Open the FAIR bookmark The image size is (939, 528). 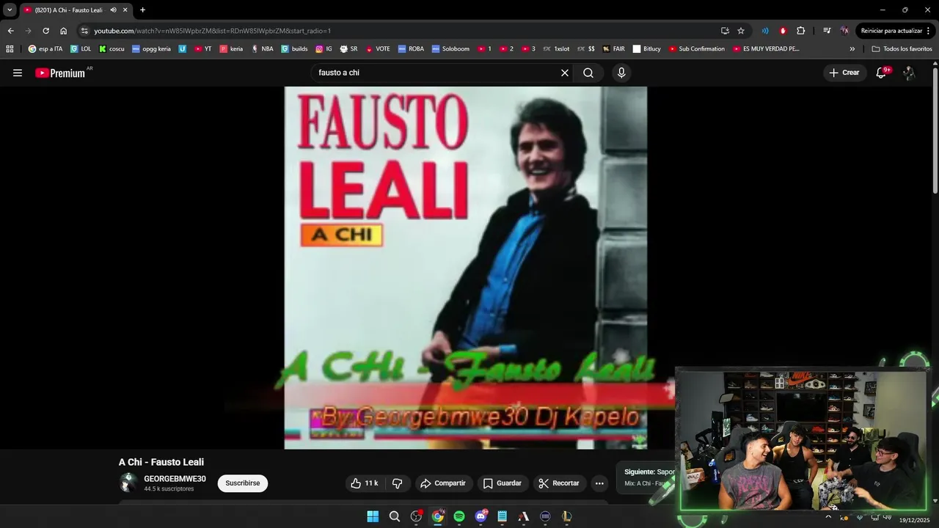613,49
